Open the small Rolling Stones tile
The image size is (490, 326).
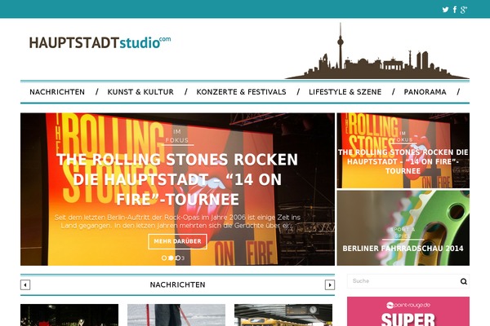point(403,151)
